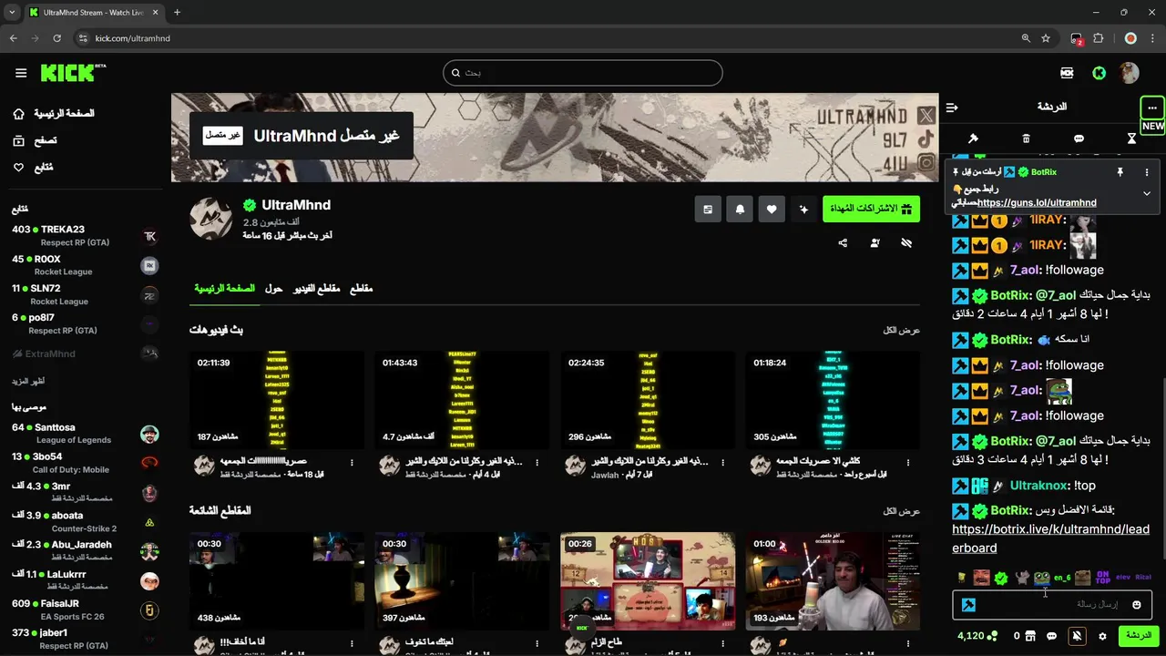Open the emoji picker in the message box
Screen dimensions: 1166x656
click(x=1137, y=605)
